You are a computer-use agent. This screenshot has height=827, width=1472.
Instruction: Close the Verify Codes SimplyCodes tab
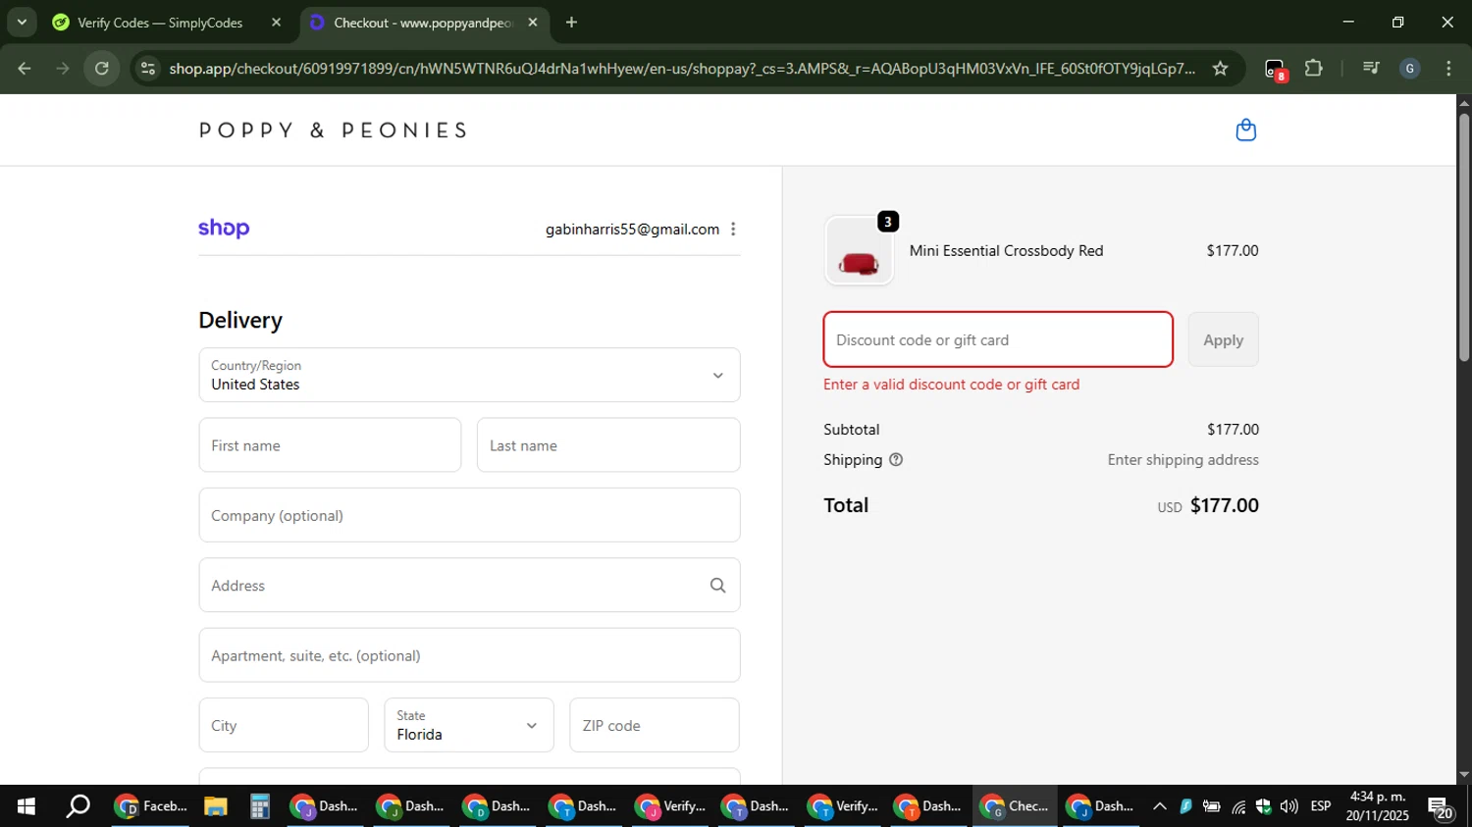[277, 23]
